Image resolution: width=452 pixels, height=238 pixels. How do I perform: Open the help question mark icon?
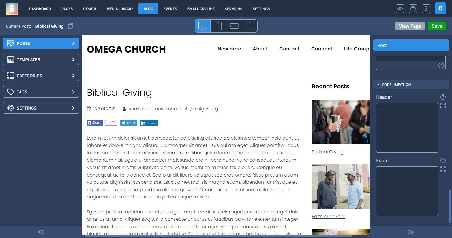(426, 9)
